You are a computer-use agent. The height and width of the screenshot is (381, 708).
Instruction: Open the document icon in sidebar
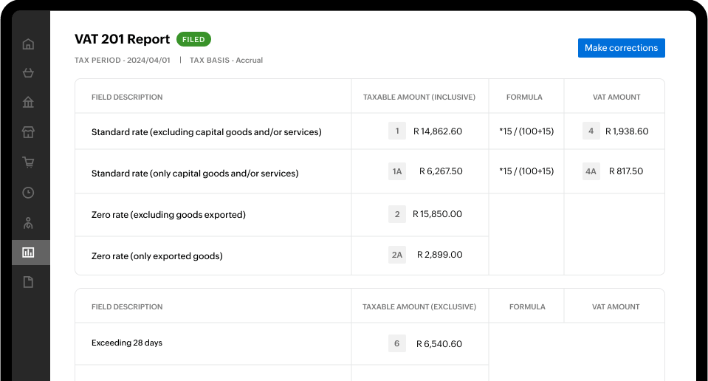(x=28, y=282)
